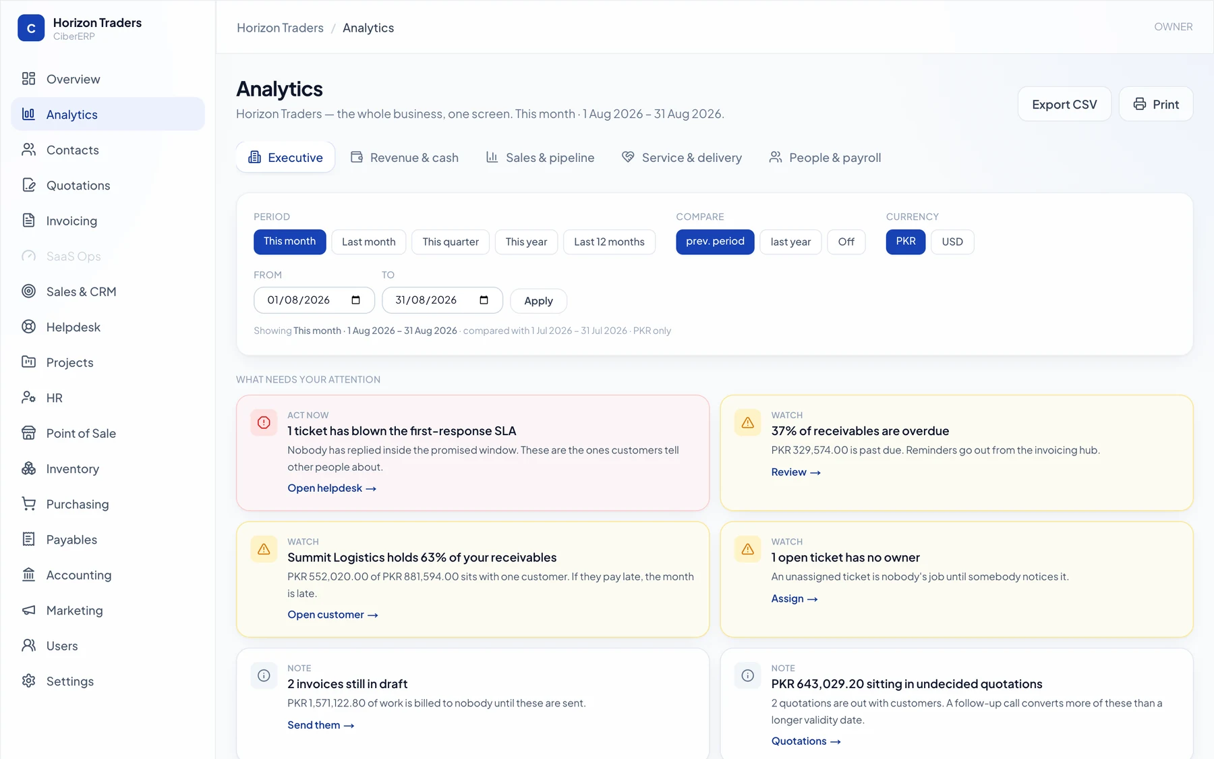Click the Point of Sale store icon
Viewport: 1214px width, 759px height.
28,433
